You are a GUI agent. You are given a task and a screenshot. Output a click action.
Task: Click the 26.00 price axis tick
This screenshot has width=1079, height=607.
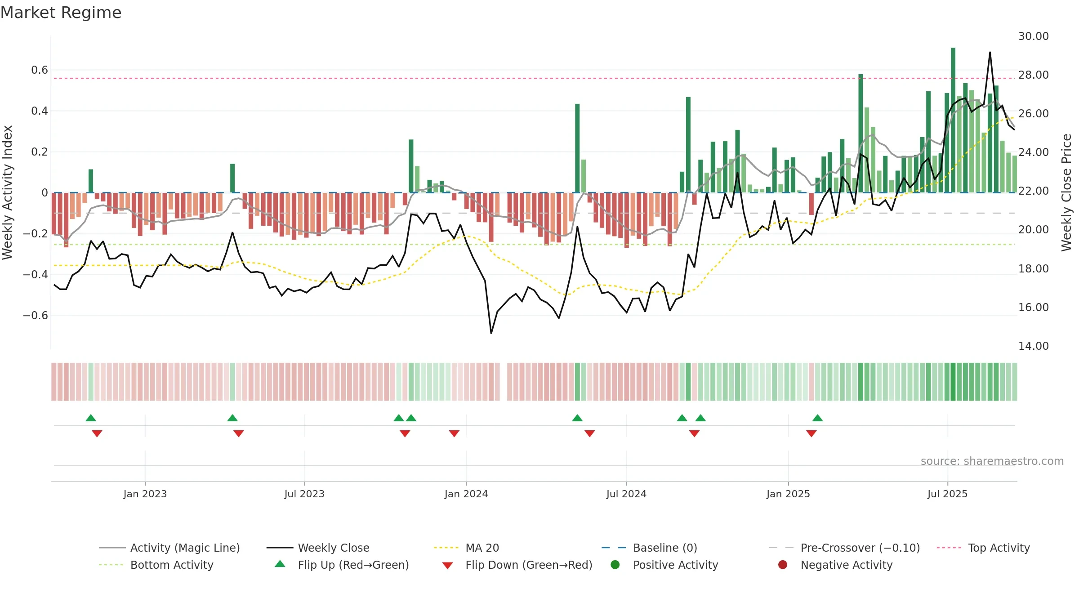pos(1034,113)
